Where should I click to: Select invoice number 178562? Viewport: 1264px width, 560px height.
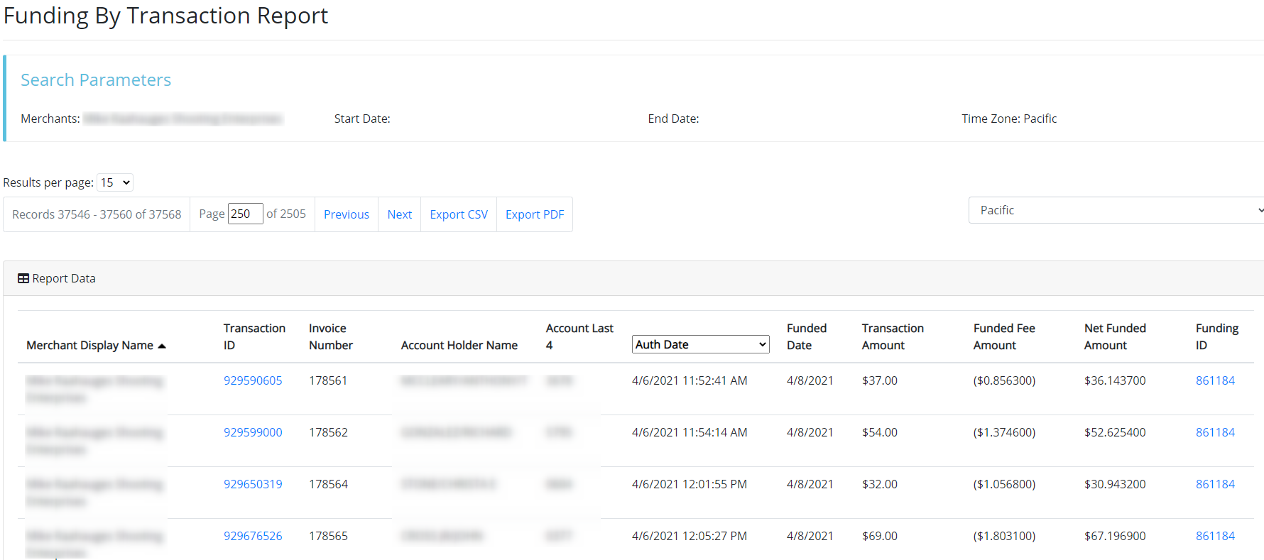[x=328, y=432]
